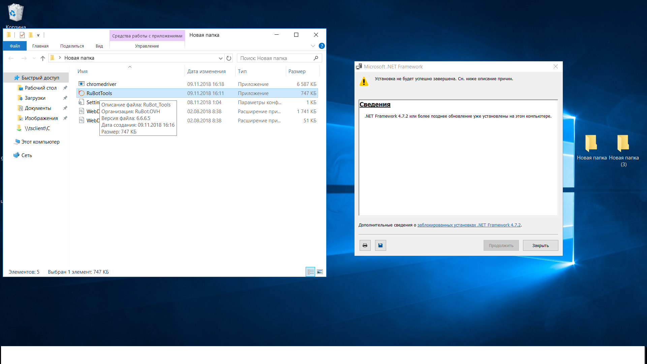Click the Properties checkmark quick access icon

click(22, 35)
